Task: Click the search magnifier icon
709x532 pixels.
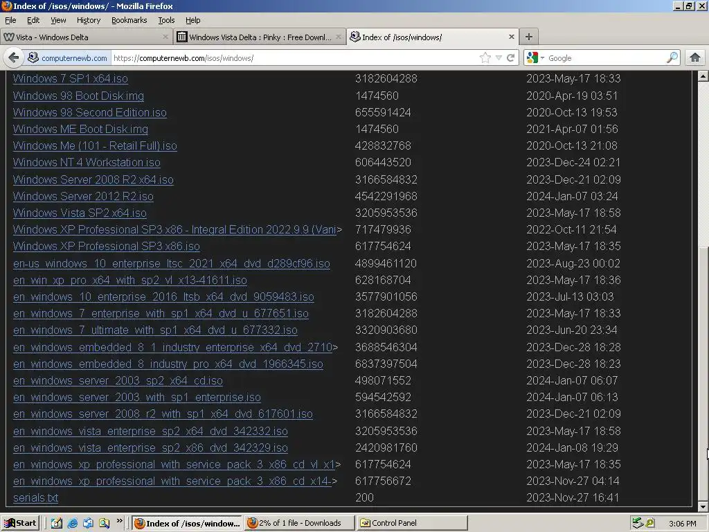Action: (x=672, y=57)
